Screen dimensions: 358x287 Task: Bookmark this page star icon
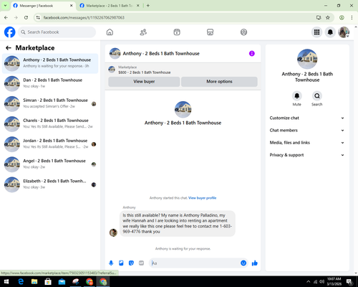(328, 17)
